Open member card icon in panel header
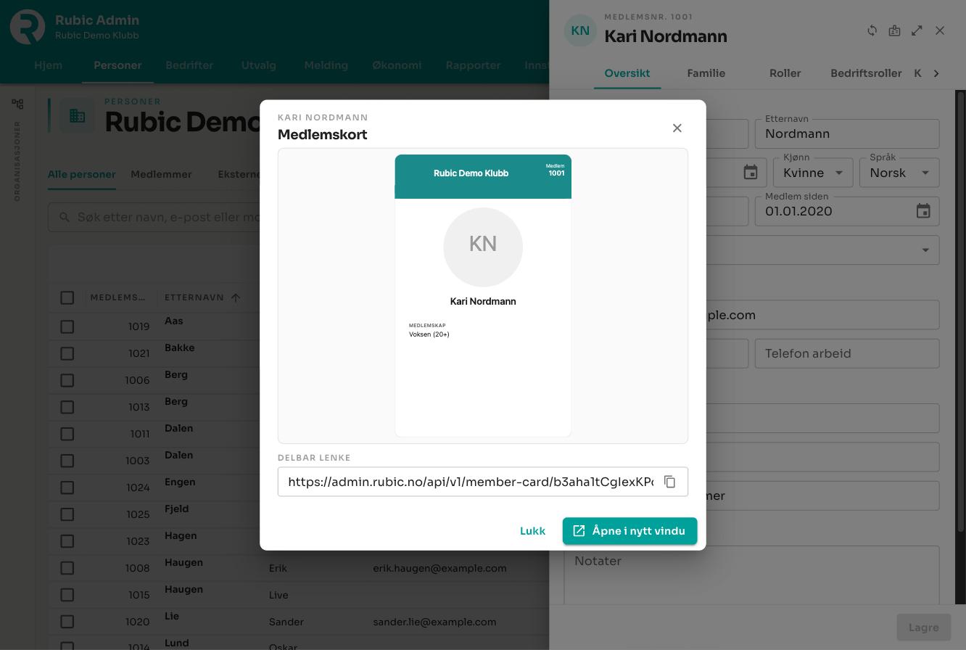Screen dimensions: 966x650 [895, 30]
